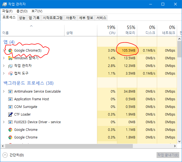Click the 1.1% CPU cell

click(107, 73)
